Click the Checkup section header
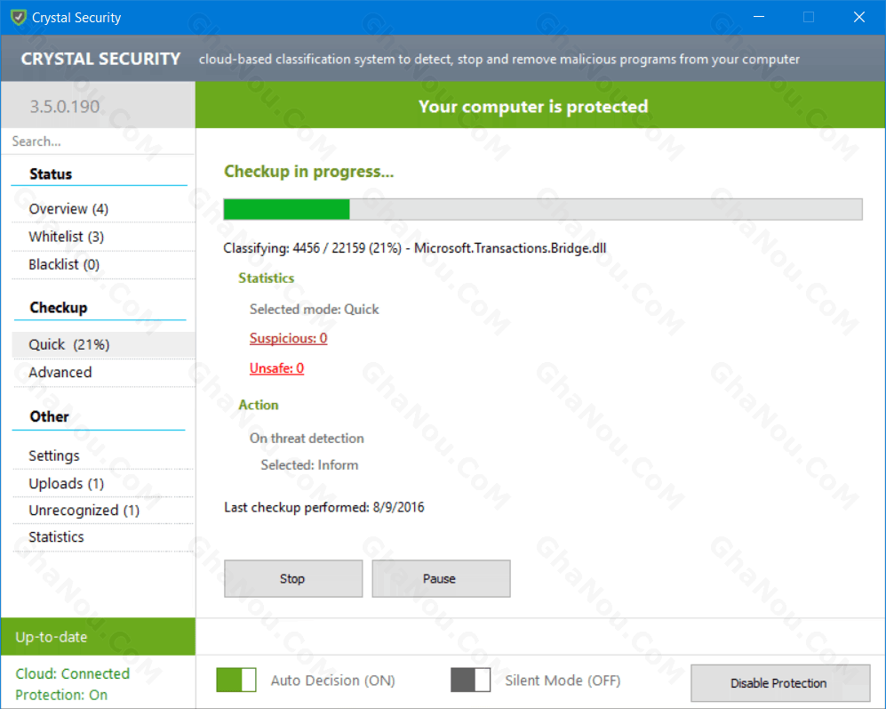The width and height of the screenshot is (886, 709). point(58,307)
